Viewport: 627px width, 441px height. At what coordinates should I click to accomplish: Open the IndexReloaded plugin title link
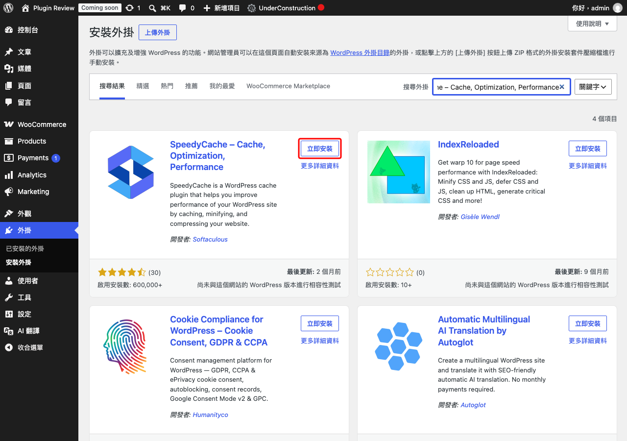[468, 145]
